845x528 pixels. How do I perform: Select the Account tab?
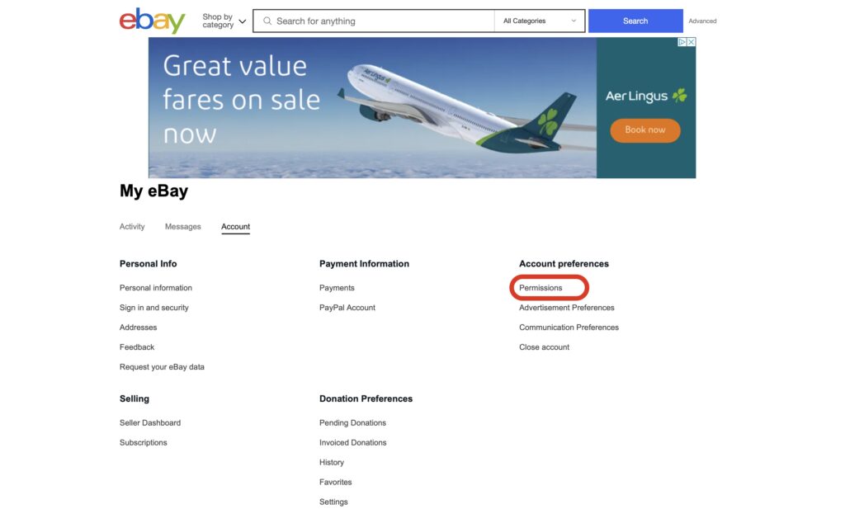tap(235, 225)
